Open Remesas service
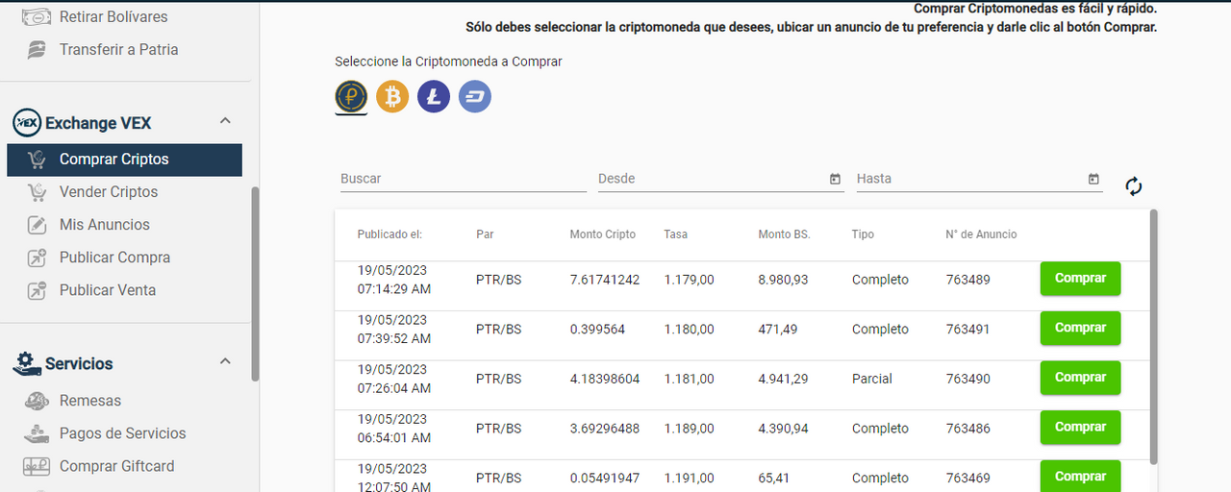1231x492 pixels. click(x=90, y=401)
